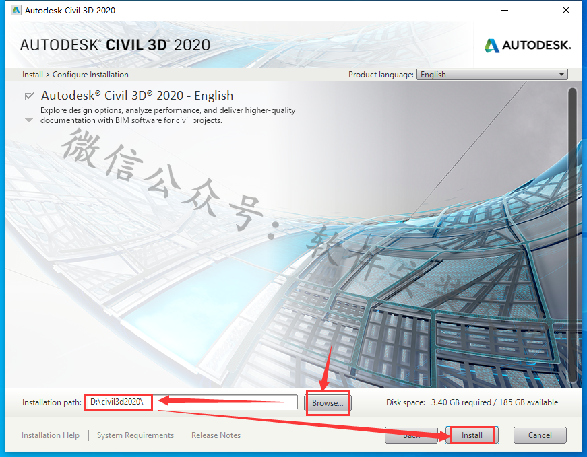Go back with the Back button
The width and height of the screenshot is (587, 457).
coord(411,435)
